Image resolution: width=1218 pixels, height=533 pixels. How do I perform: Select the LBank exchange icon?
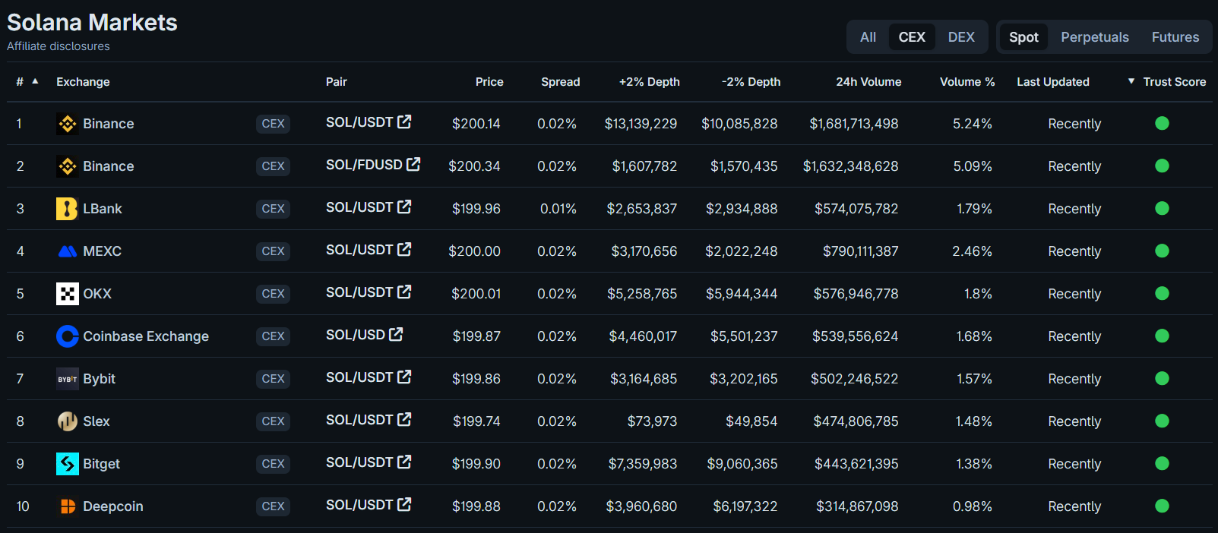coord(66,208)
